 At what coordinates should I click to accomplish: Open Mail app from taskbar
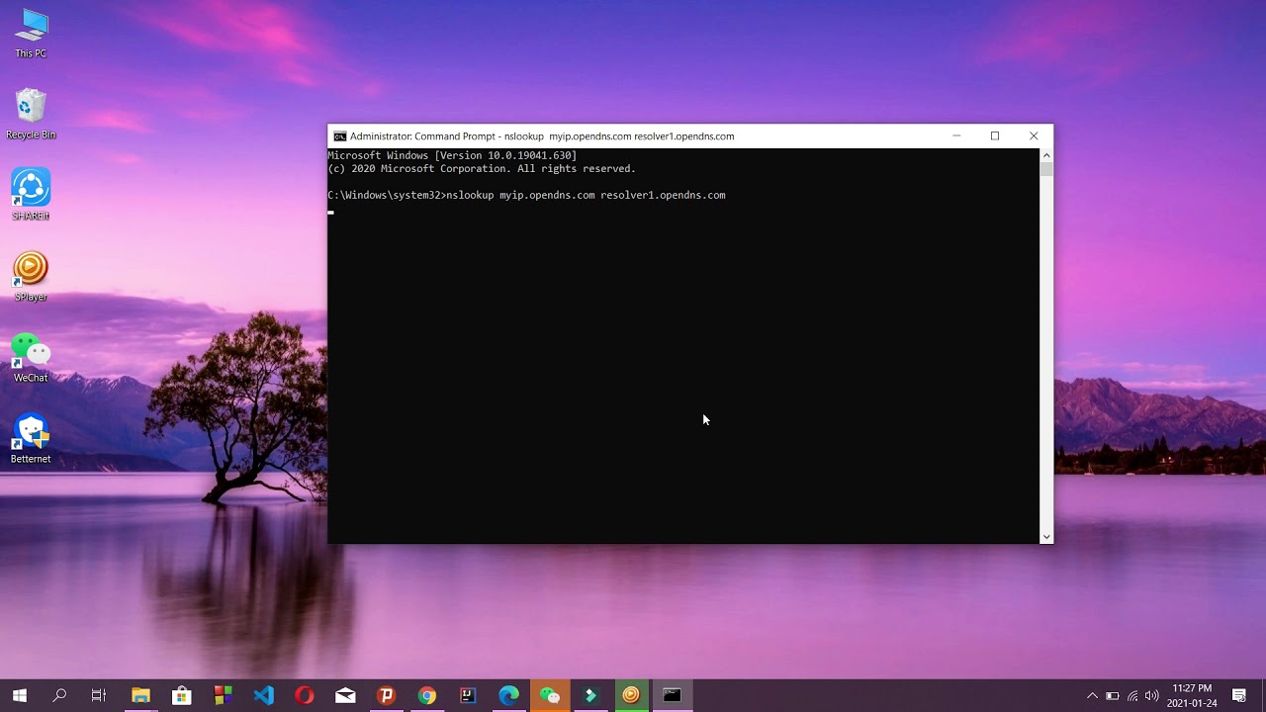pyautogui.click(x=345, y=696)
